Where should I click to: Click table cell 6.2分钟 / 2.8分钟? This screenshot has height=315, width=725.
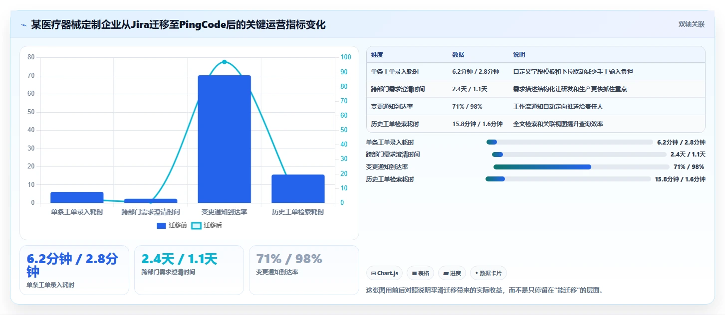(x=476, y=72)
